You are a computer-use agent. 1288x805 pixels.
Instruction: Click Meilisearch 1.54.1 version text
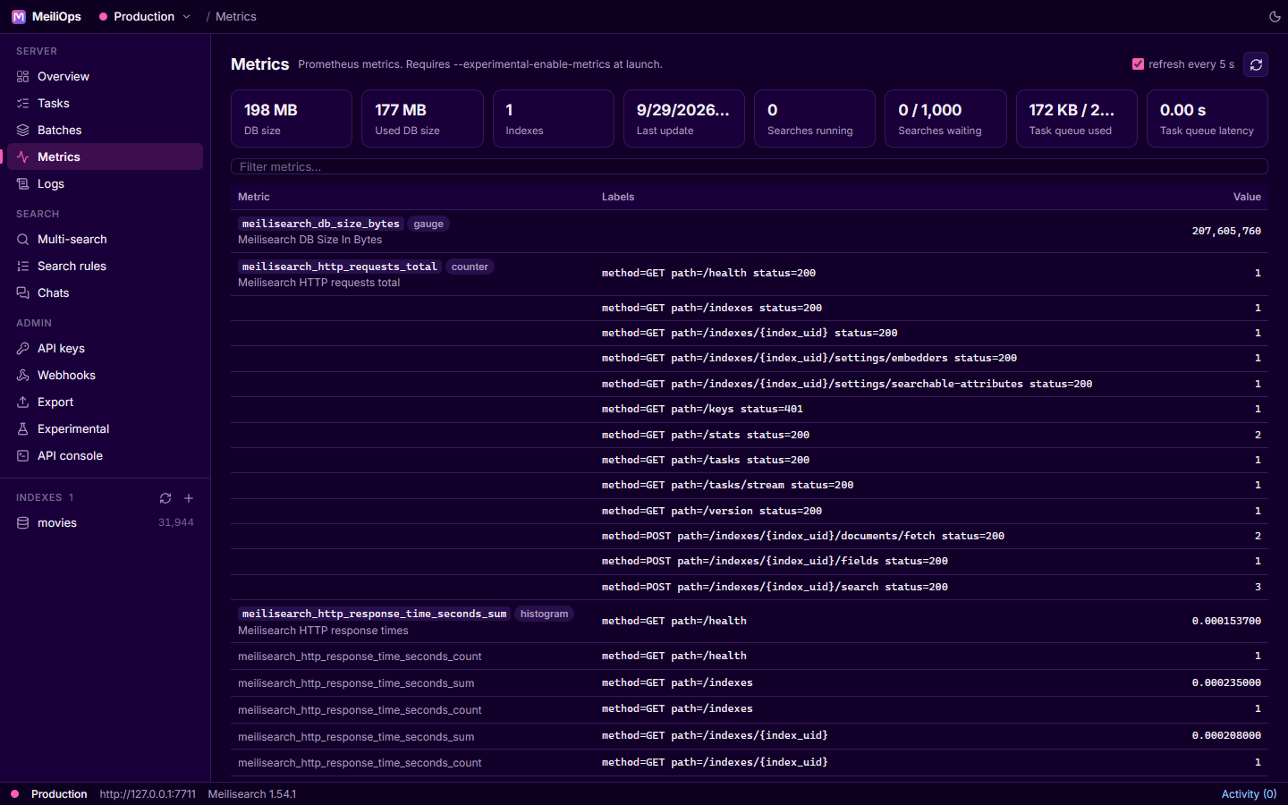pos(252,794)
